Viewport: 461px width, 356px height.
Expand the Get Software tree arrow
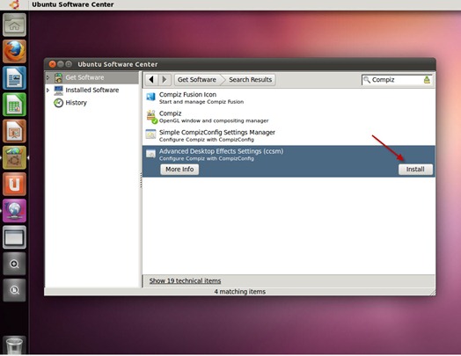click(x=48, y=77)
